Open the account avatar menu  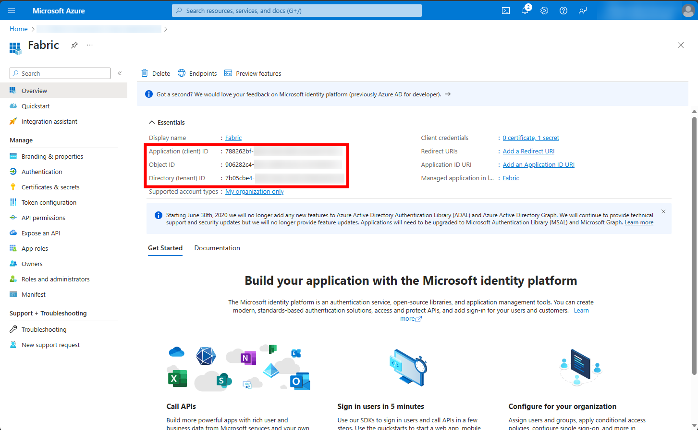(x=688, y=11)
